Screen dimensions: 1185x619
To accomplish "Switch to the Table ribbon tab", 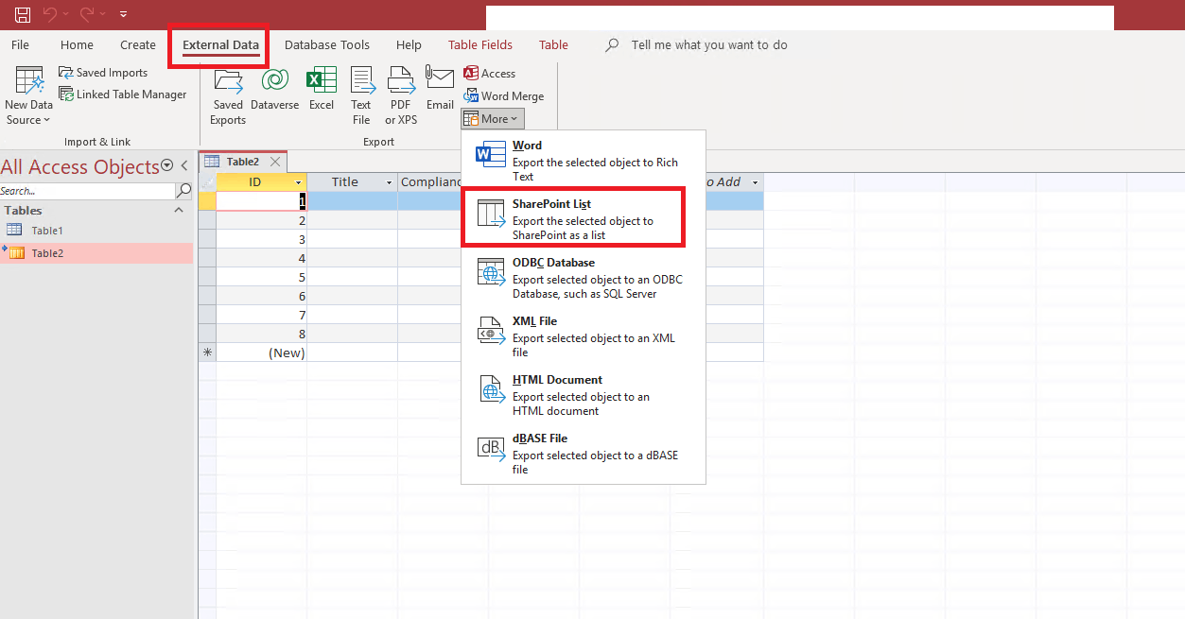I will pos(553,44).
